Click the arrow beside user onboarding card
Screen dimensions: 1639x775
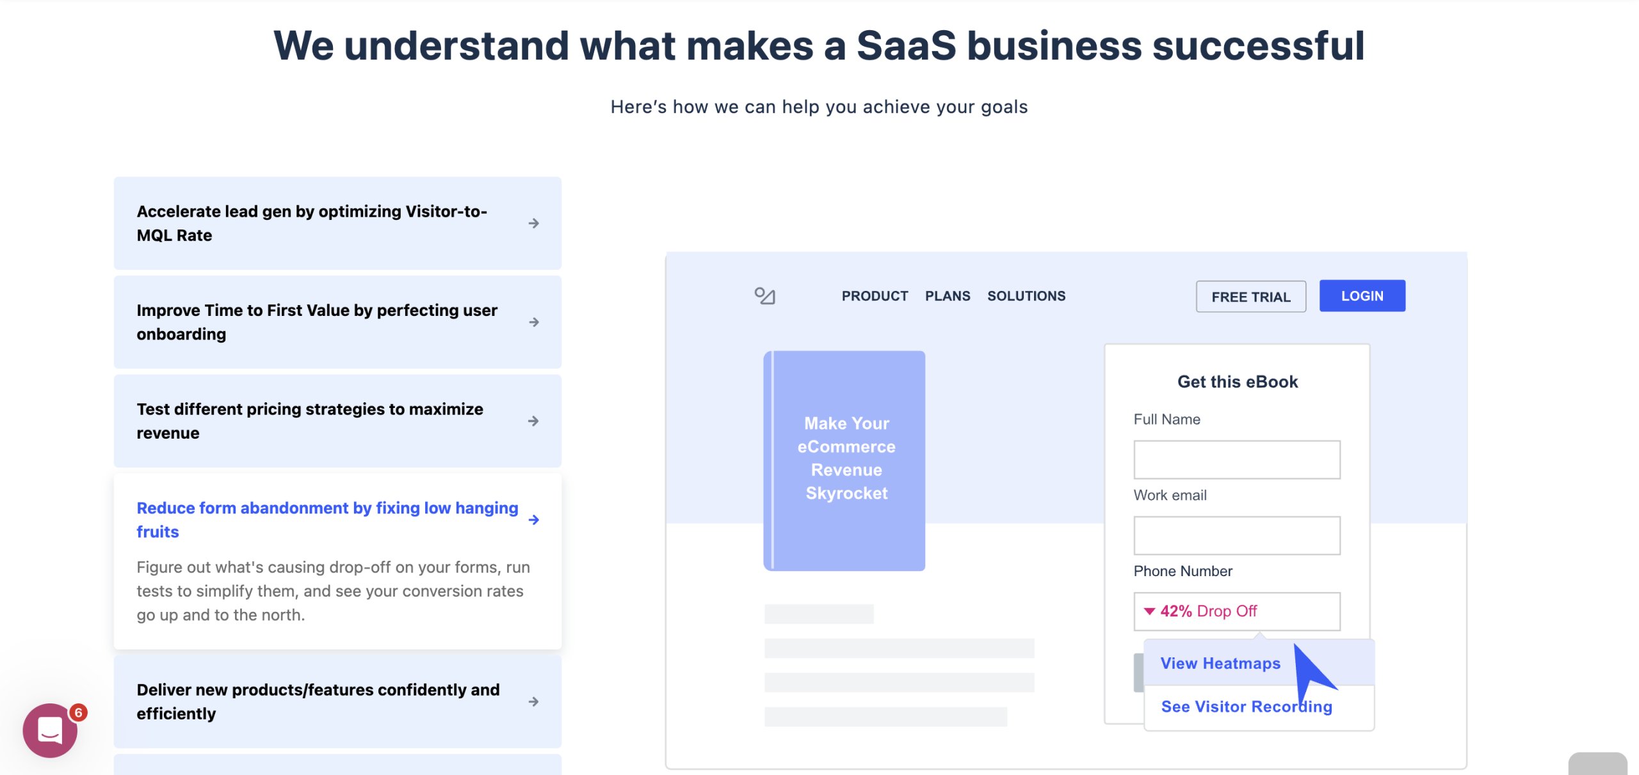533,322
